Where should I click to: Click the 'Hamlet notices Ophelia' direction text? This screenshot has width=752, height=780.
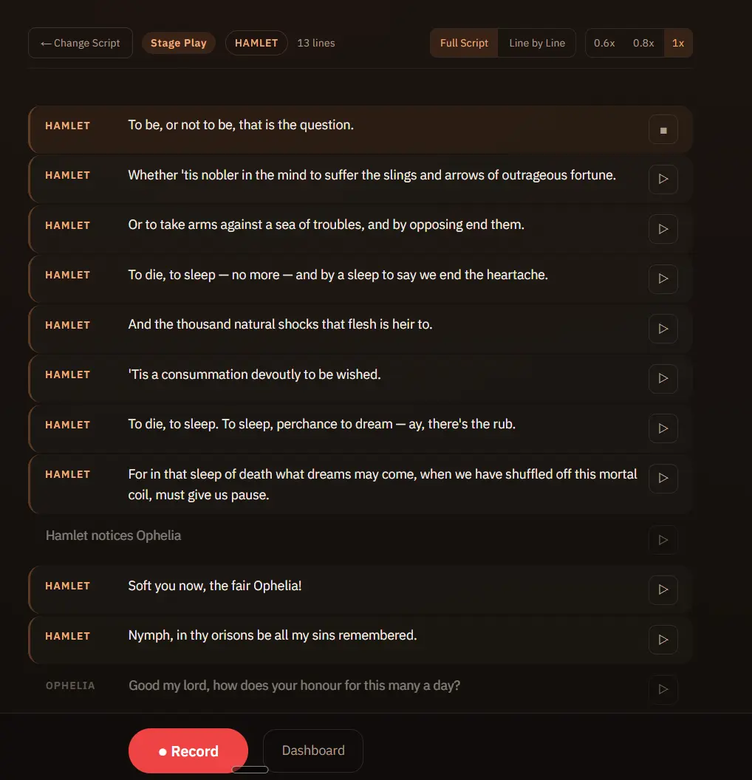[114, 536]
